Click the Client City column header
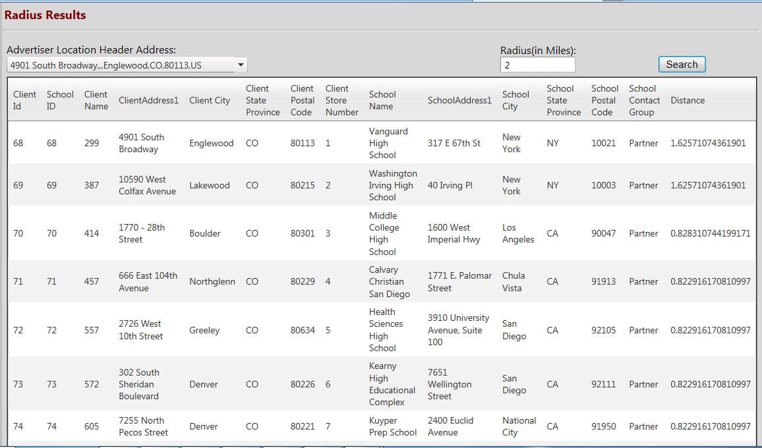 click(210, 100)
